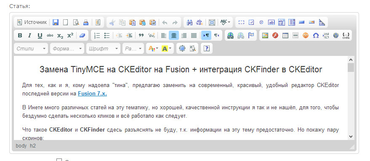Align text left

tap(163, 35)
